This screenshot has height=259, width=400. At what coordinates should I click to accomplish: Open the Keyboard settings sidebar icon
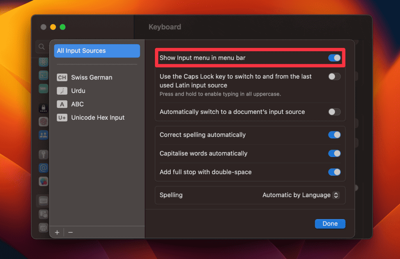(43, 200)
